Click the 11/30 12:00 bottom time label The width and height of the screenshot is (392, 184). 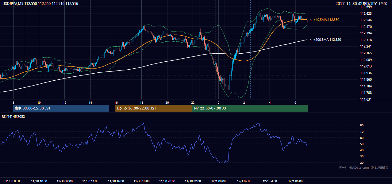pyautogui.click(x=65, y=181)
